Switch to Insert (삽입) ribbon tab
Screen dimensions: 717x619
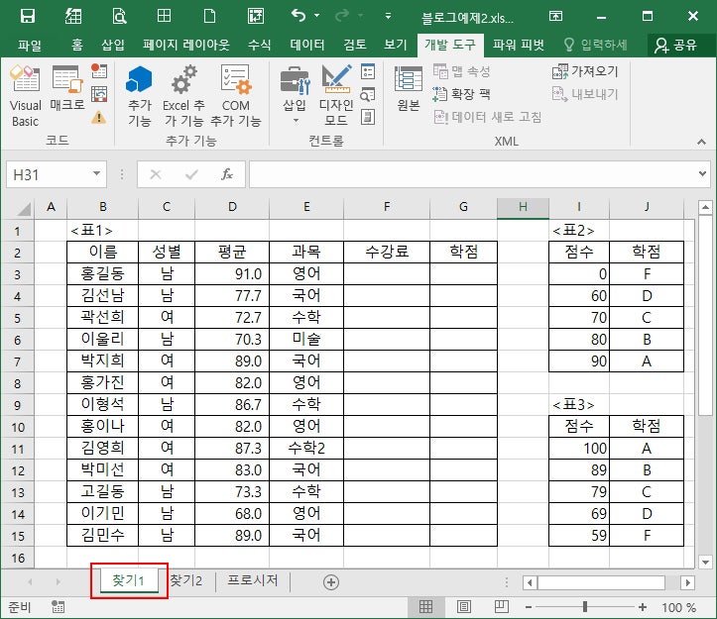pos(113,45)
